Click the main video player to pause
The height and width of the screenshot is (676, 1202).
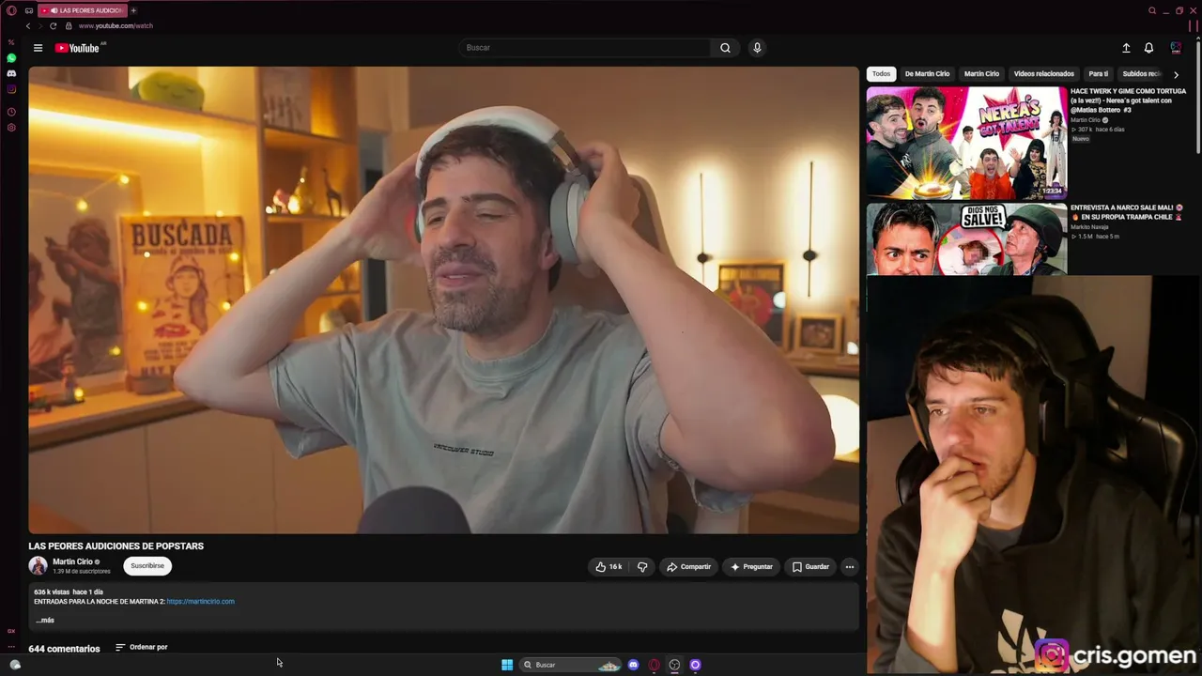point(443,300)
